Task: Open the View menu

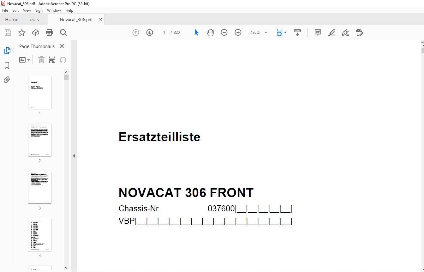Action: [27, 10]
